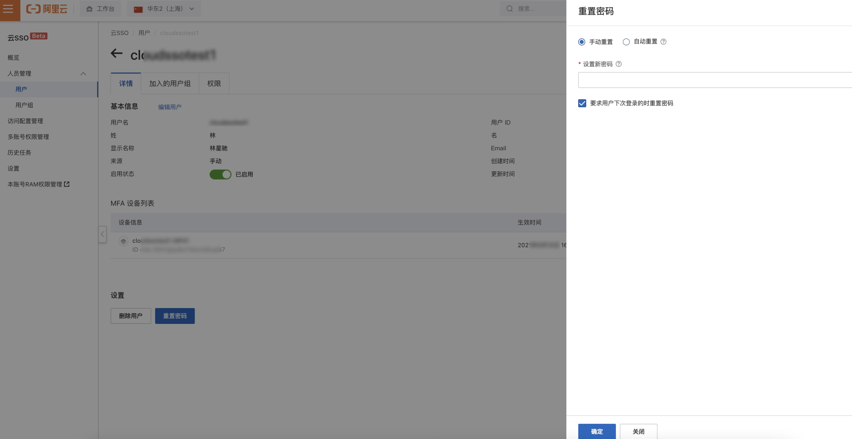Toggle the 启用状态 switch off
This screenshot has height=439, width=852.
tap(220, 174)
